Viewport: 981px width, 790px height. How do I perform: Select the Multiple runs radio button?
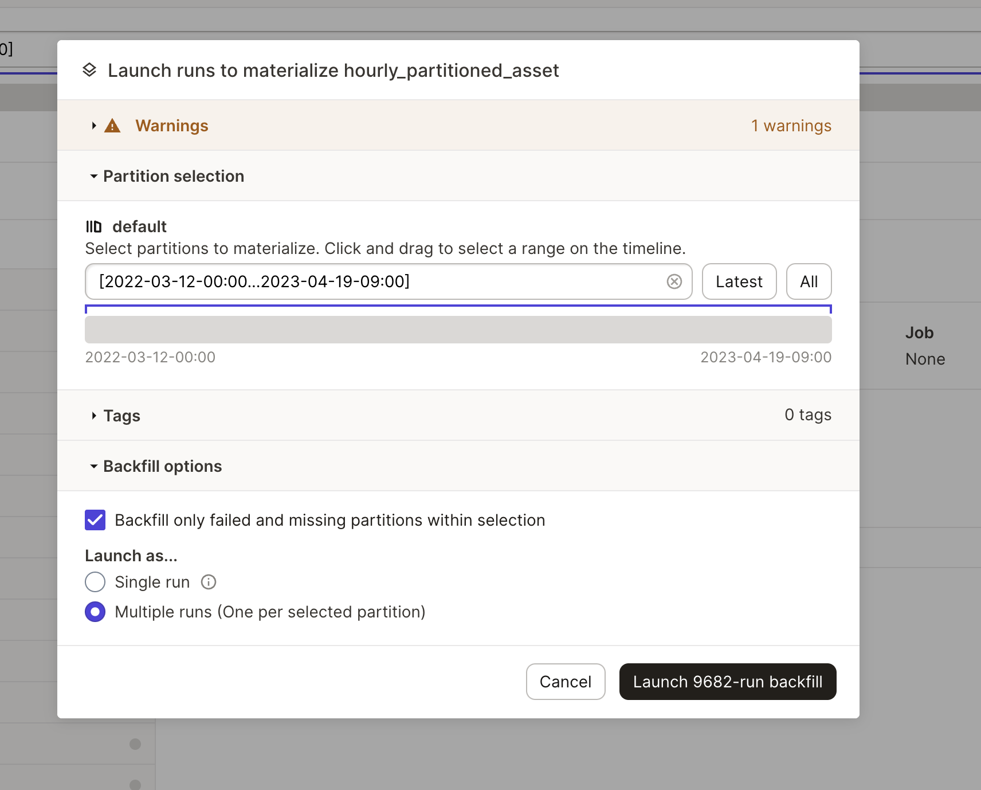[95, 612]
